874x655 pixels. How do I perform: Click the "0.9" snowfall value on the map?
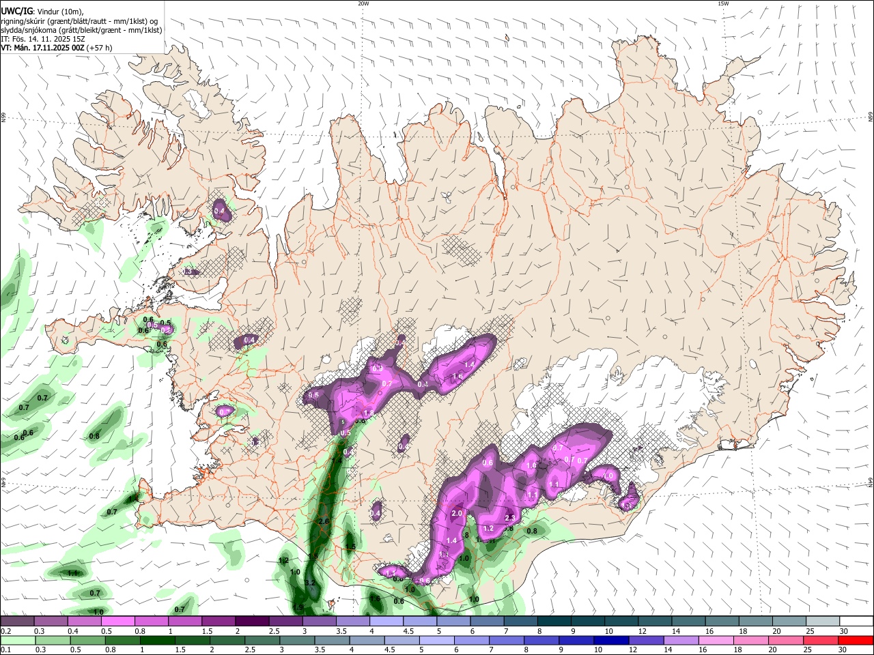pos(377,368)
